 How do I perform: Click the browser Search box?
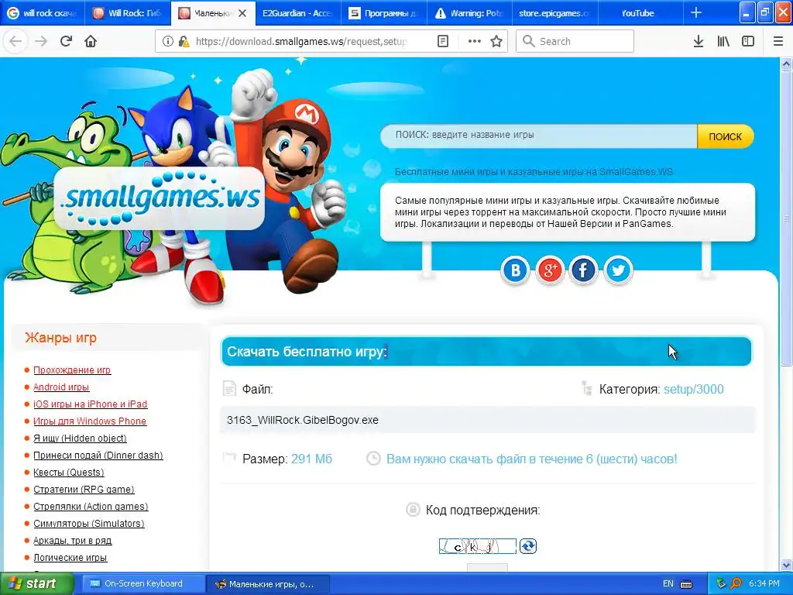(x=575, y=41)
